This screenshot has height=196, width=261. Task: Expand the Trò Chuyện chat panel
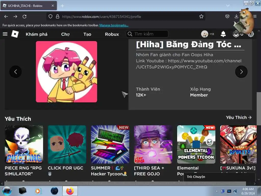click(x=219, y=177)
